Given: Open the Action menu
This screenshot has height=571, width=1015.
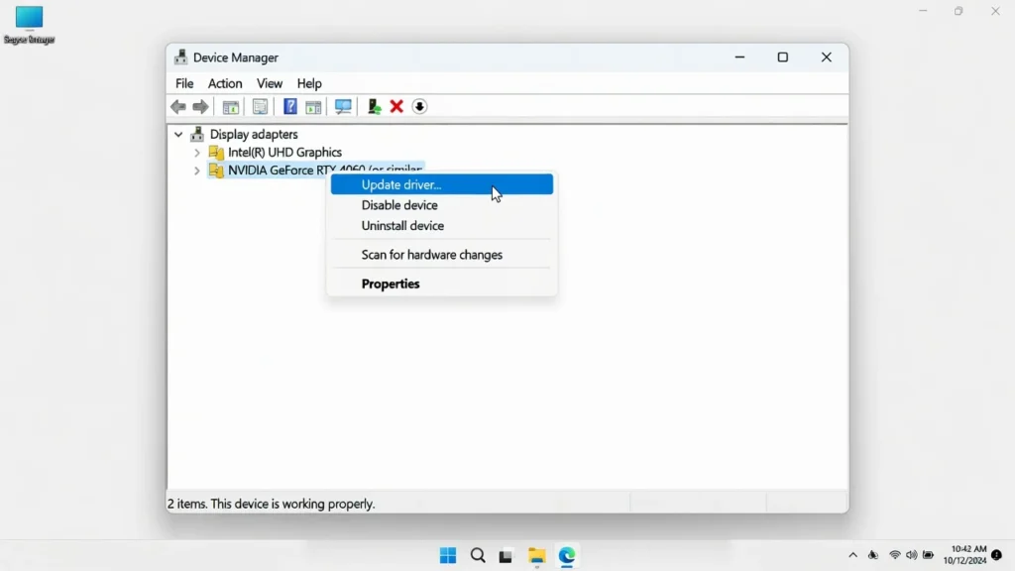Looking at the screenshot, I should tap(225, 83).
